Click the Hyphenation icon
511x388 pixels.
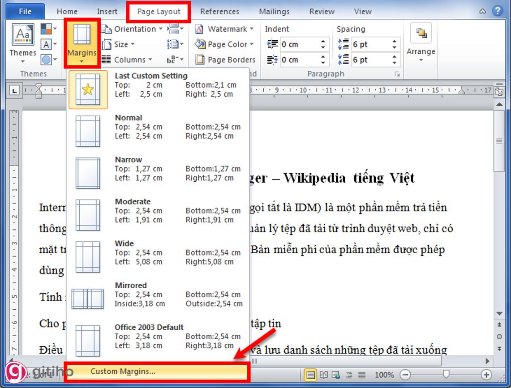coord(174,59)
